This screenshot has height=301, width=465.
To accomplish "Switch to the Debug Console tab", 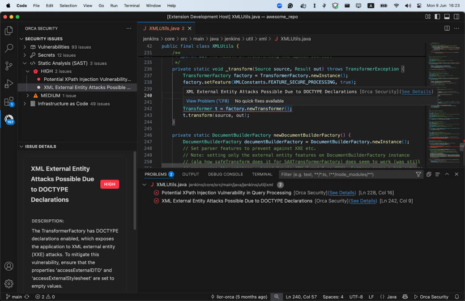I will [226, 174].
